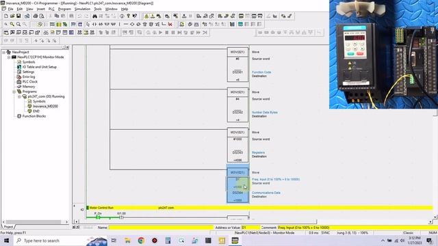Select the New Horizontal line tool
Viewport: 438px width, 246px height.
pyautogui.click(x=126, y=25)
